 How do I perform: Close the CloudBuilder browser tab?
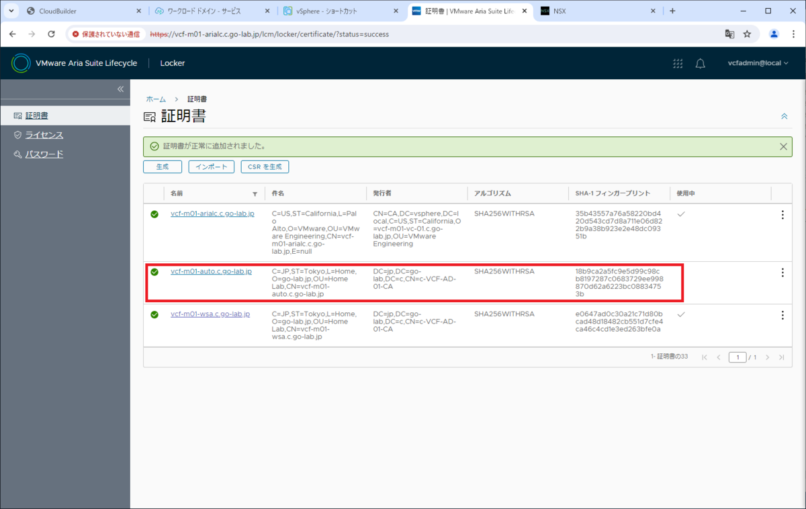click(139, 11)
